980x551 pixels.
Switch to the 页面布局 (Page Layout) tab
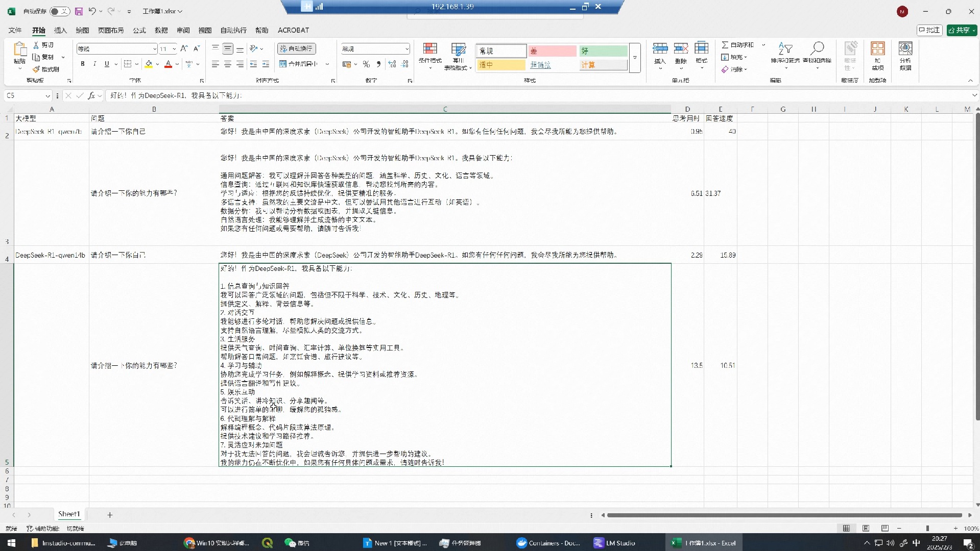[x=111, y=30]
